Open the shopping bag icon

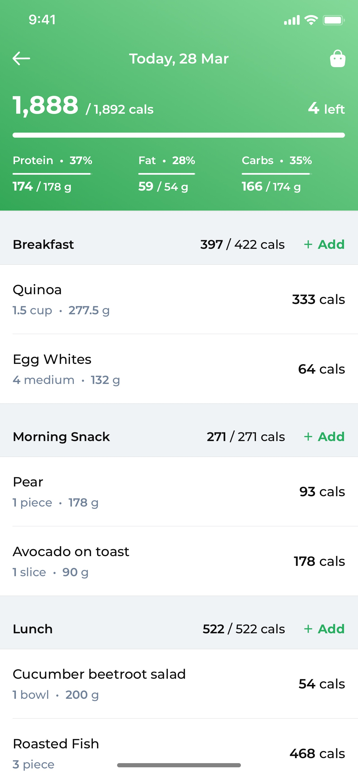coord(338,59)
